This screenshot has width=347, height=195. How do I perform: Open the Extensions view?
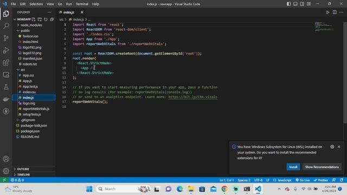6,63
